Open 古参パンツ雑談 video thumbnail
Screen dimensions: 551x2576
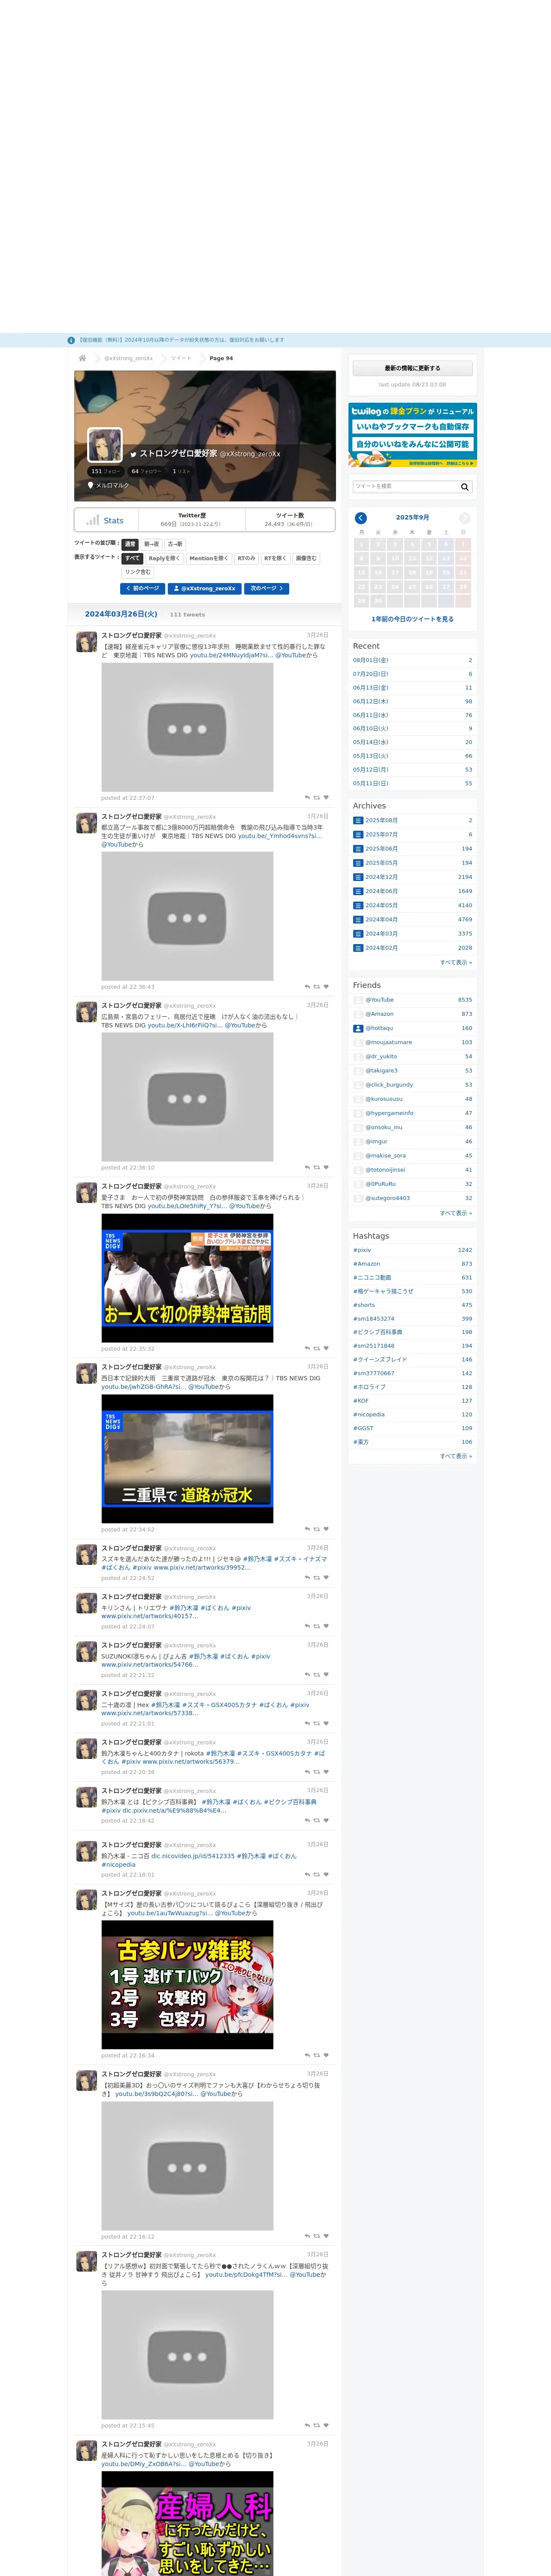[x=187, y=1985]
